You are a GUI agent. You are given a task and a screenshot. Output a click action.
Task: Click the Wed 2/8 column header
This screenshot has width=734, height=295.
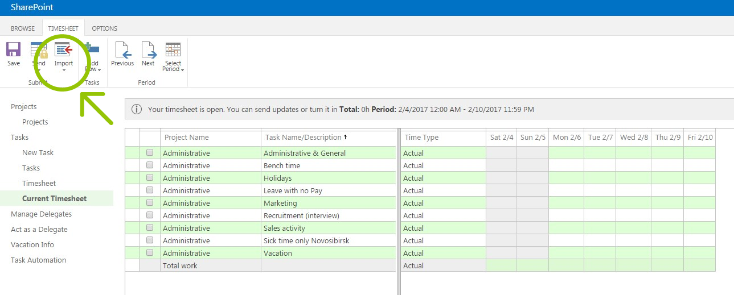(634, 138)
